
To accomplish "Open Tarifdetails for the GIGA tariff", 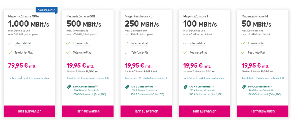I will click(x=14, y=78).
